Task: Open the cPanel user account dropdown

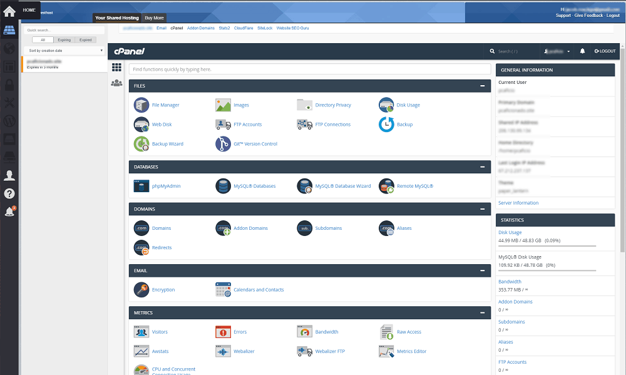Action: (x=557, y=51)
